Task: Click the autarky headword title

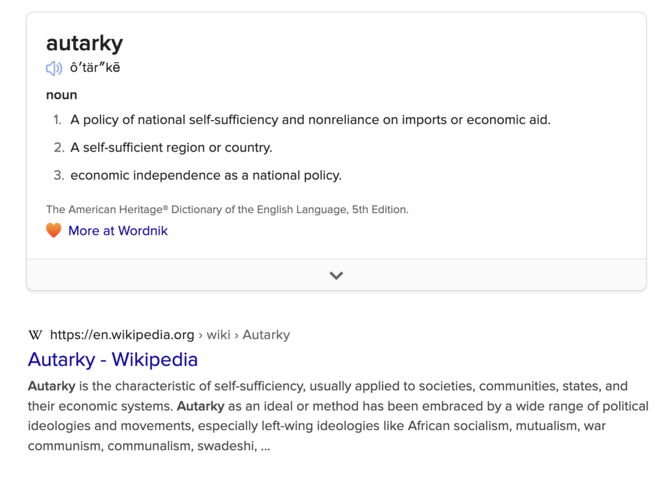Action: click(84, 43)
